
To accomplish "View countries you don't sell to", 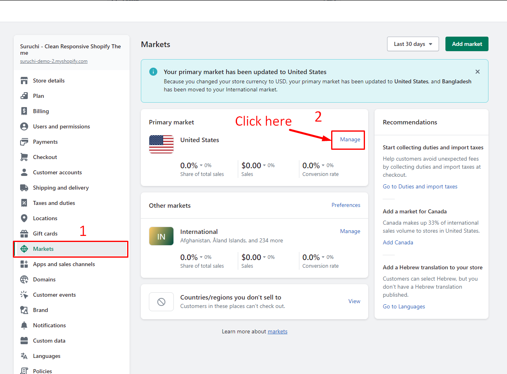I will tap(354, 301).
